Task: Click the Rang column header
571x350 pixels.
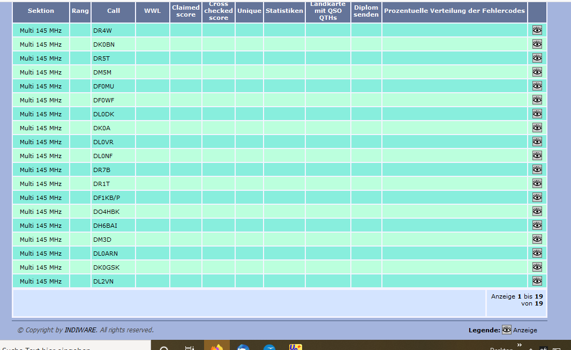Action: (x=80, y=11)
